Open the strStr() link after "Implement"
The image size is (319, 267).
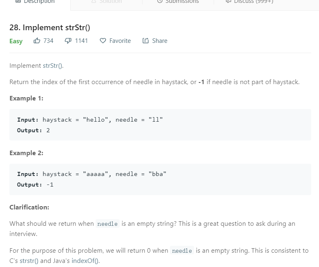pyautogui.click(x=53, y=66)
